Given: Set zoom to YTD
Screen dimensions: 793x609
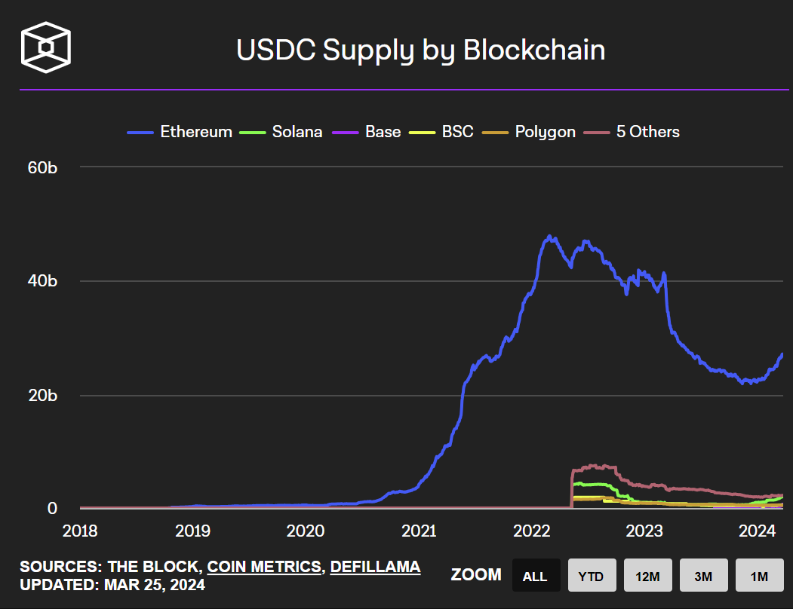Looking at the screenshot, I should (x=592, y=576).
